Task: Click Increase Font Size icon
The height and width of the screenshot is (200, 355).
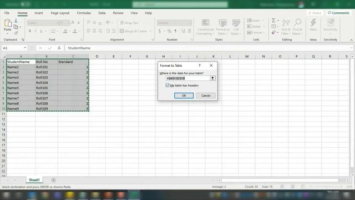Action: coord(73,23)
